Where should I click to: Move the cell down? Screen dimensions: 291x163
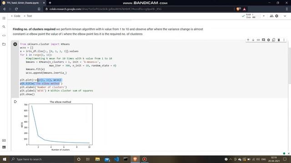pyautogui.click(x=253, y=40)
